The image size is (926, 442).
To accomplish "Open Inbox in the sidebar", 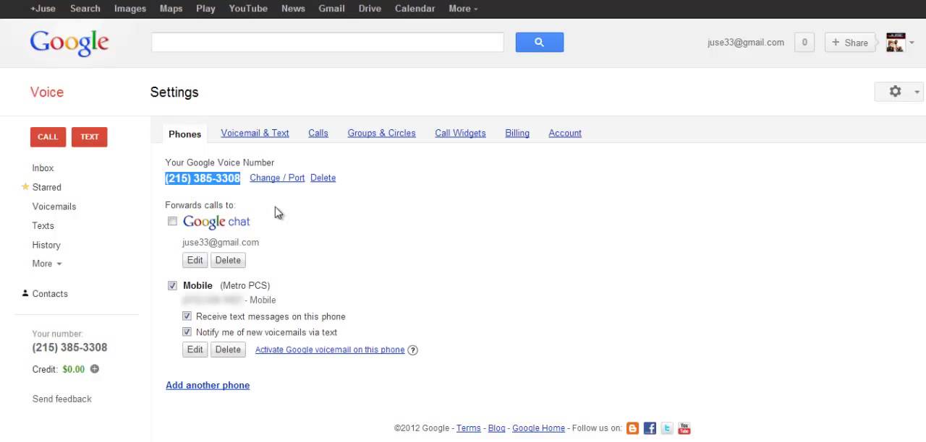I will coord(43,168).
